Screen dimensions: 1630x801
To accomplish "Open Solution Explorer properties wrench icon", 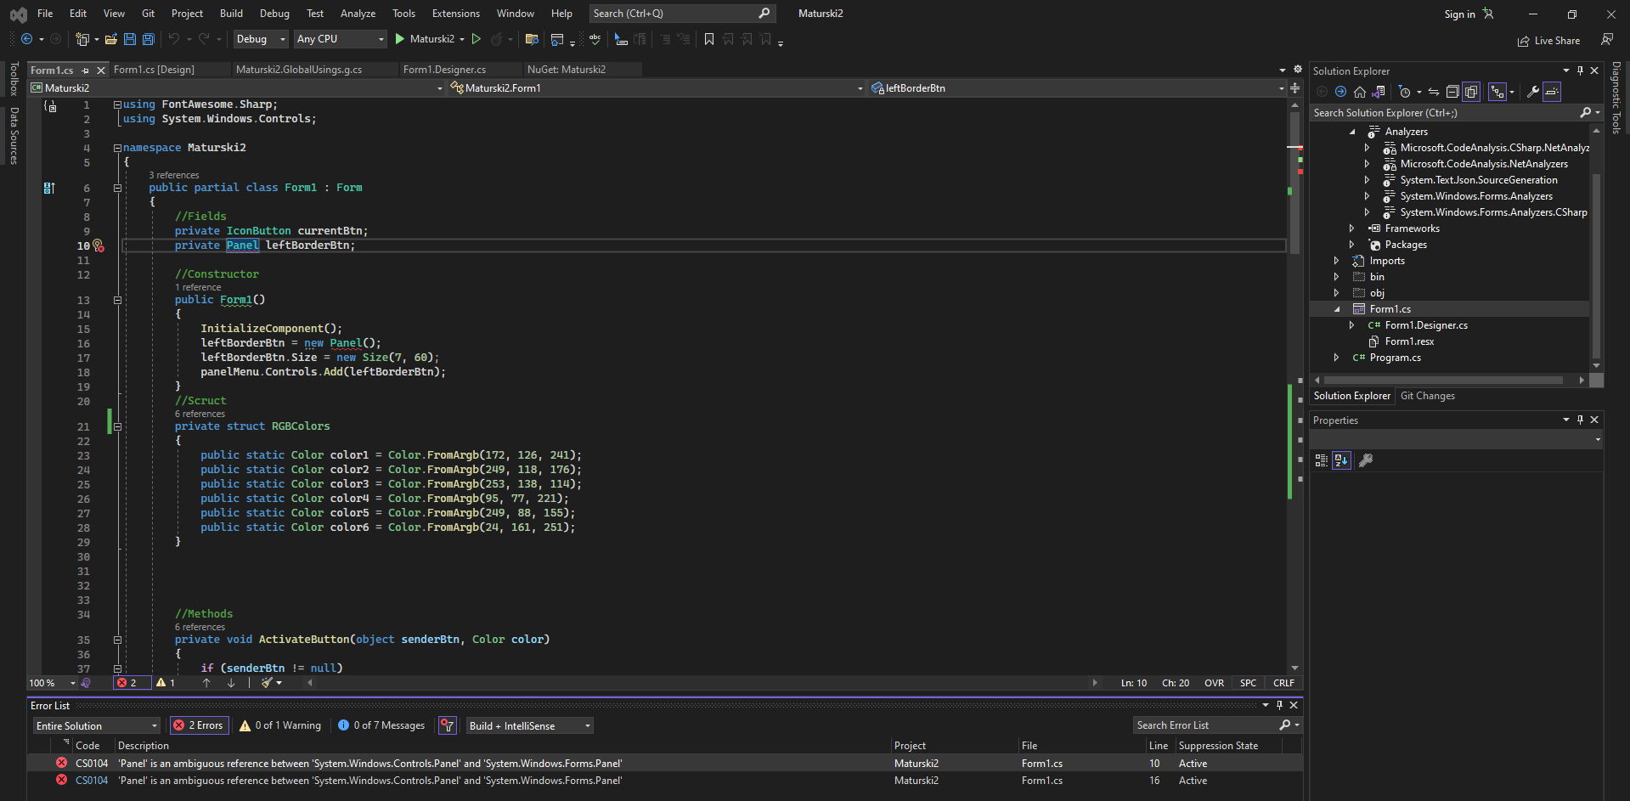I will pos(1533,92).
